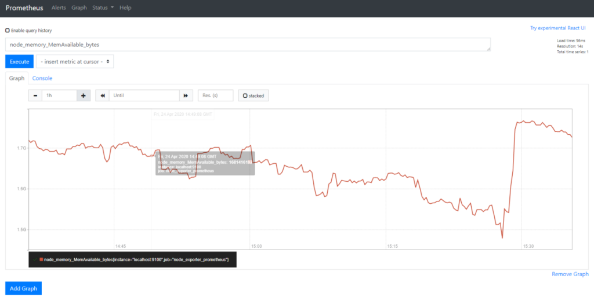
Task: Rewind the graph end time
Action: tap(102, 96)
